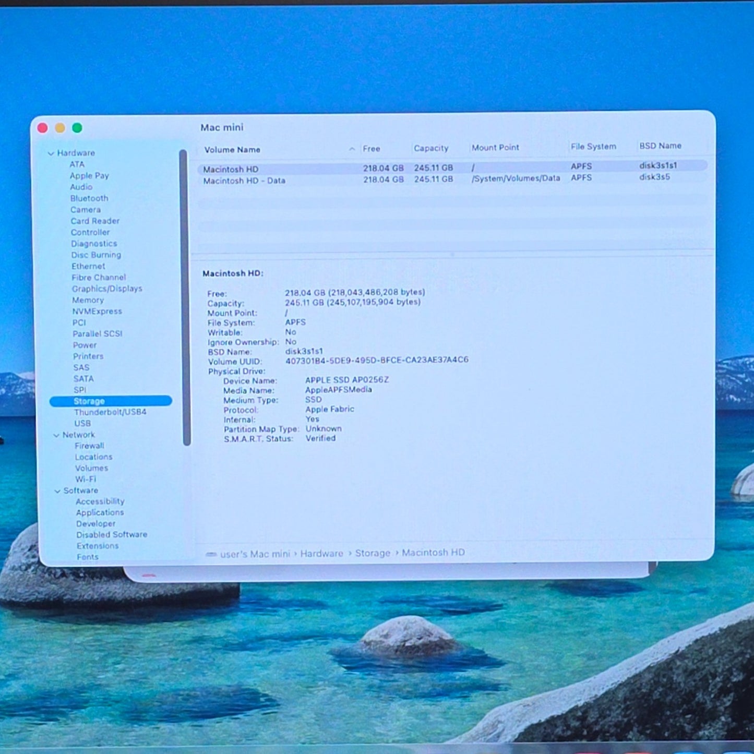This screenshot has width=754, height=754.
Task: Click the Volume UUID value text
Action: 377,360
